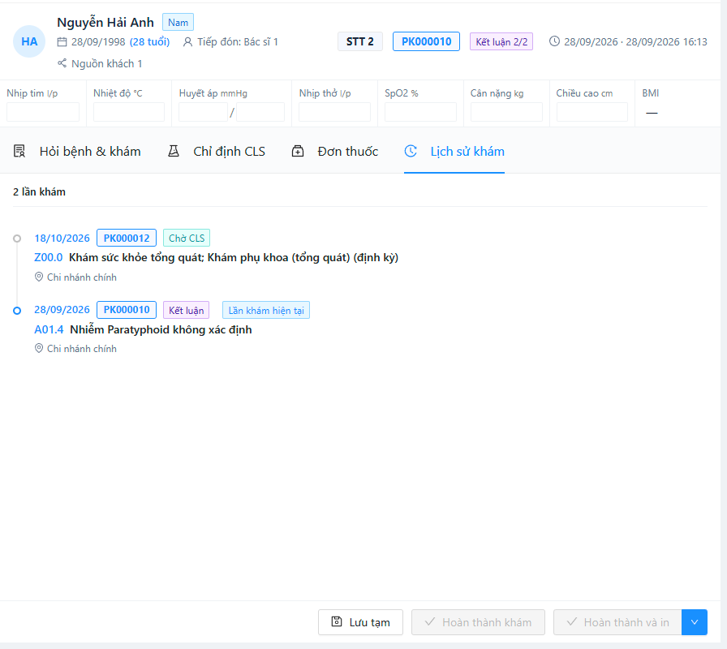Screen dimensions: 727x649
Task: Click the PK000010 code in the patient header
Action: coord(426,41)
